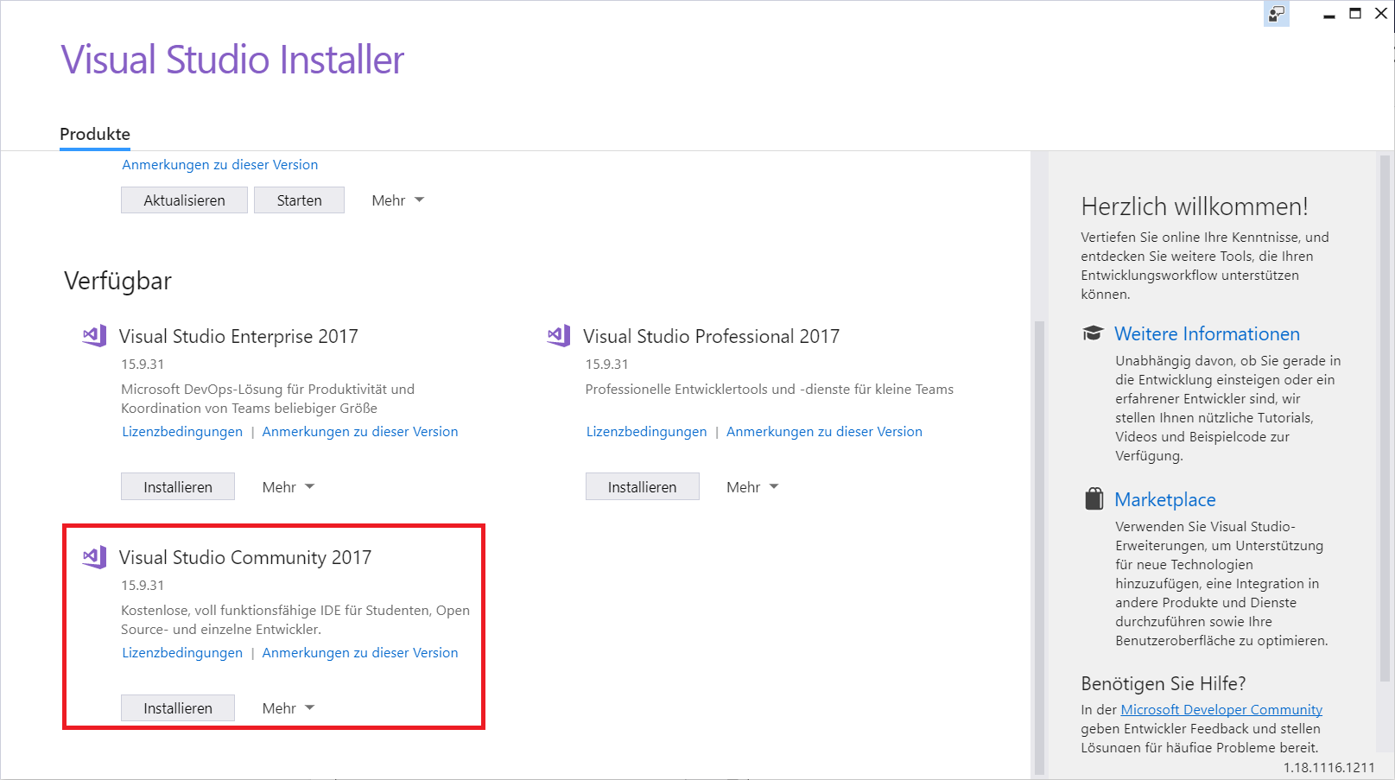Viewport: 1395px width, 780px height.
Task: Click the Visual Studio Enterprise 2017 title
Action: click(238, 337)
